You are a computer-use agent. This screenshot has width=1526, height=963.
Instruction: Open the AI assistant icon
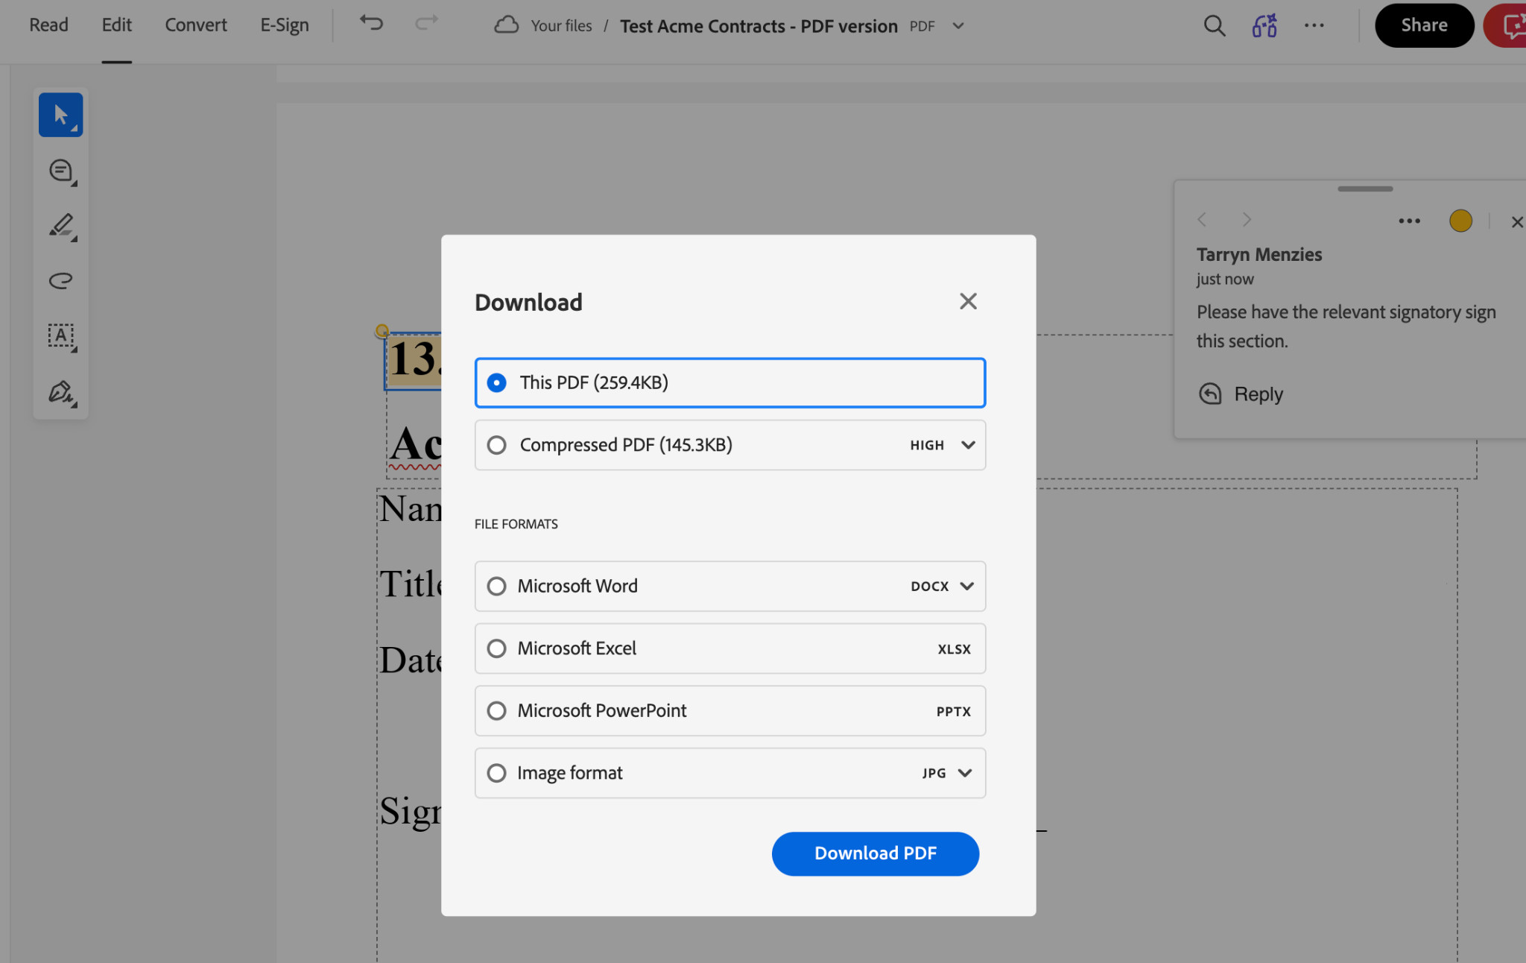click(1264, 25)
